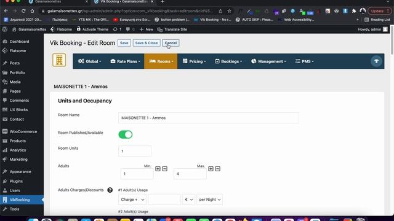Increase Adults minimum with the plus icon
The width and height of the screenshot is (394, 221).
[158, 169]
